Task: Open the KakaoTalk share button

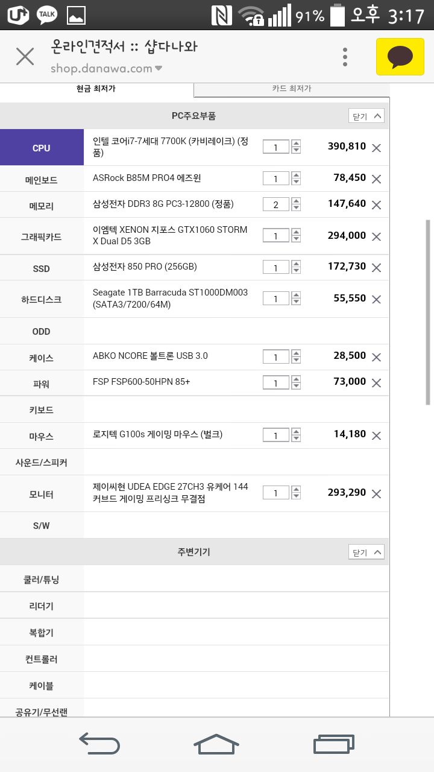Action: coord(400,57)
